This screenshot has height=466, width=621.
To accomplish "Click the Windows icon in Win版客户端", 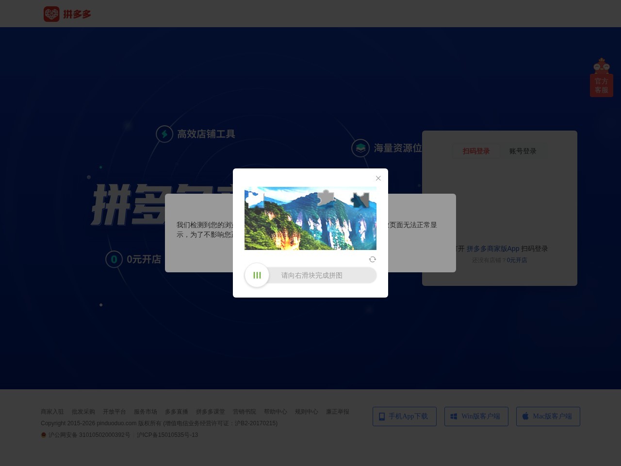I will click(454, 416).
